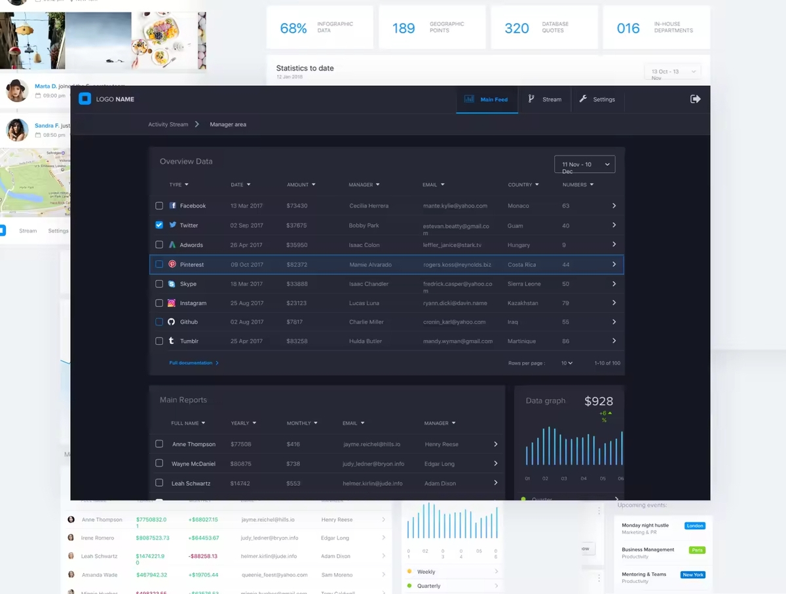
Task: Open the Settings tab
Action: coord(597,100)
